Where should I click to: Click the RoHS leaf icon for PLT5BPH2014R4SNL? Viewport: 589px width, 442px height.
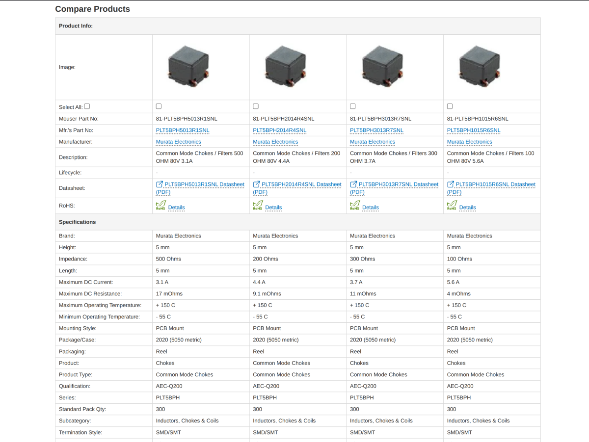(x=258, y=206)
